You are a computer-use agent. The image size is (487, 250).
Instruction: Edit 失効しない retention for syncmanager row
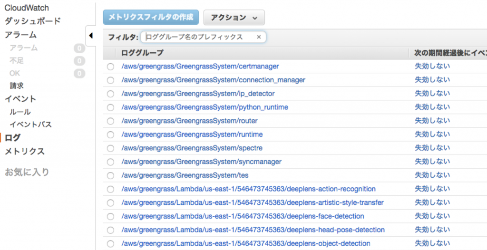(x=432, y=162)
